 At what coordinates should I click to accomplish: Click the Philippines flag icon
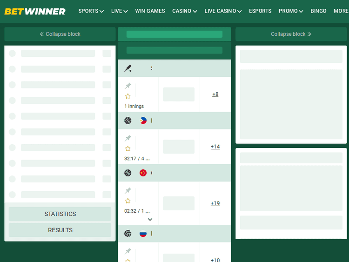[x=143, y=121]
